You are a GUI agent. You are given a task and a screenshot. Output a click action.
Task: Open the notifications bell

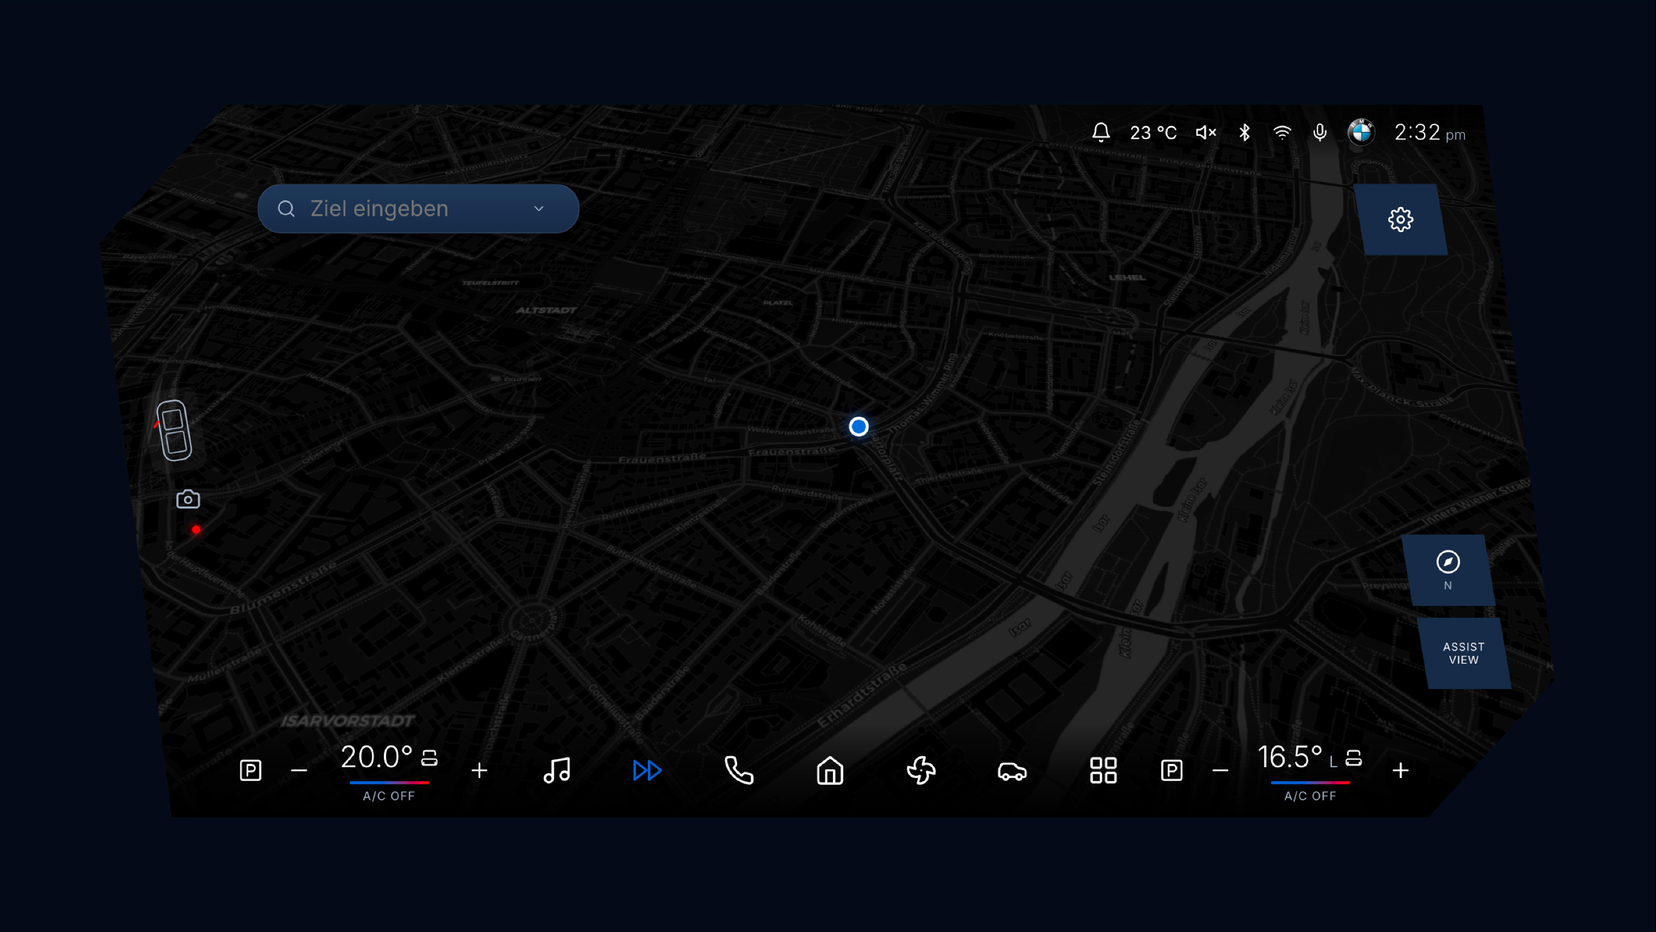[x=1101, y=133]
